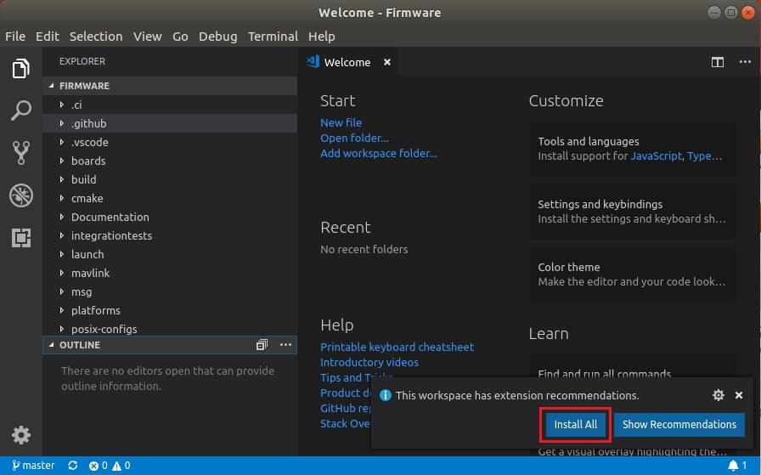Image resolution: width=761 pixels, height=475 pixels.
Task: Expand the boards folder
Action: (x=88, y=161)
